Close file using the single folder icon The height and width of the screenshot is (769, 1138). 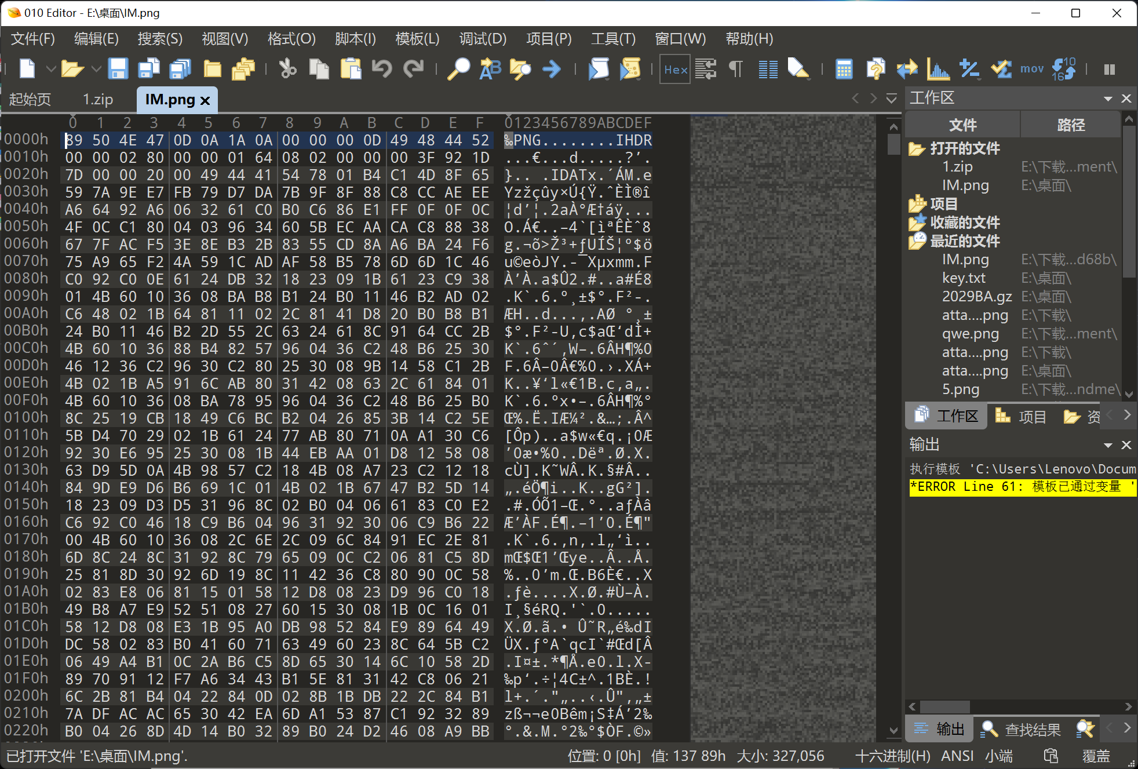tap(213, 69)
